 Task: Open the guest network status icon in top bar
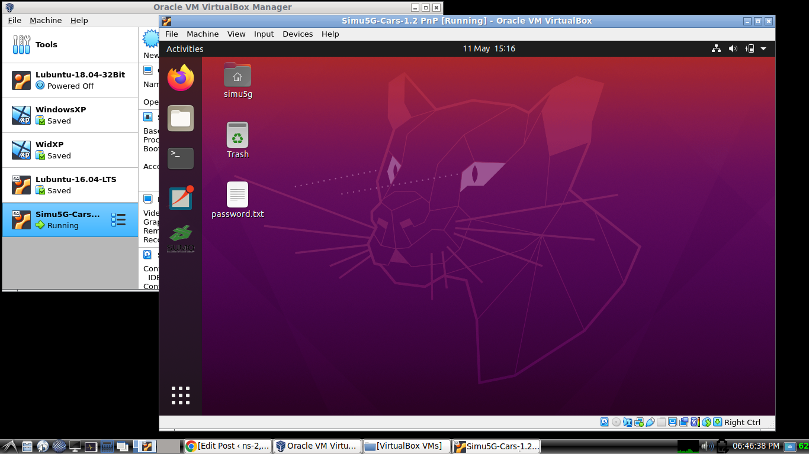(x=716, y=48)
